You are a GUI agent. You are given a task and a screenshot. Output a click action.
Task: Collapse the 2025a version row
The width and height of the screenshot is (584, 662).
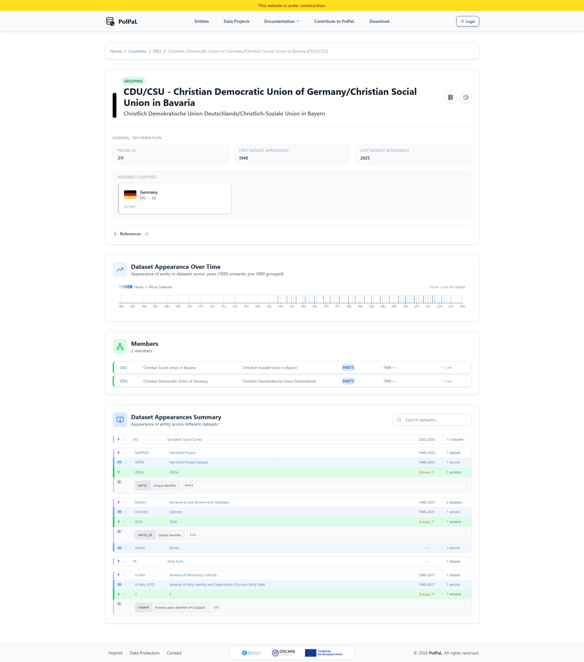click(x=124, y=472)
